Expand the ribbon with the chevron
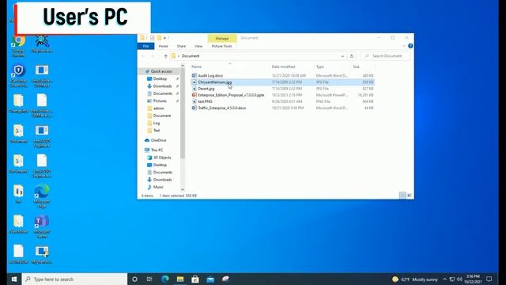 [403, 46]
